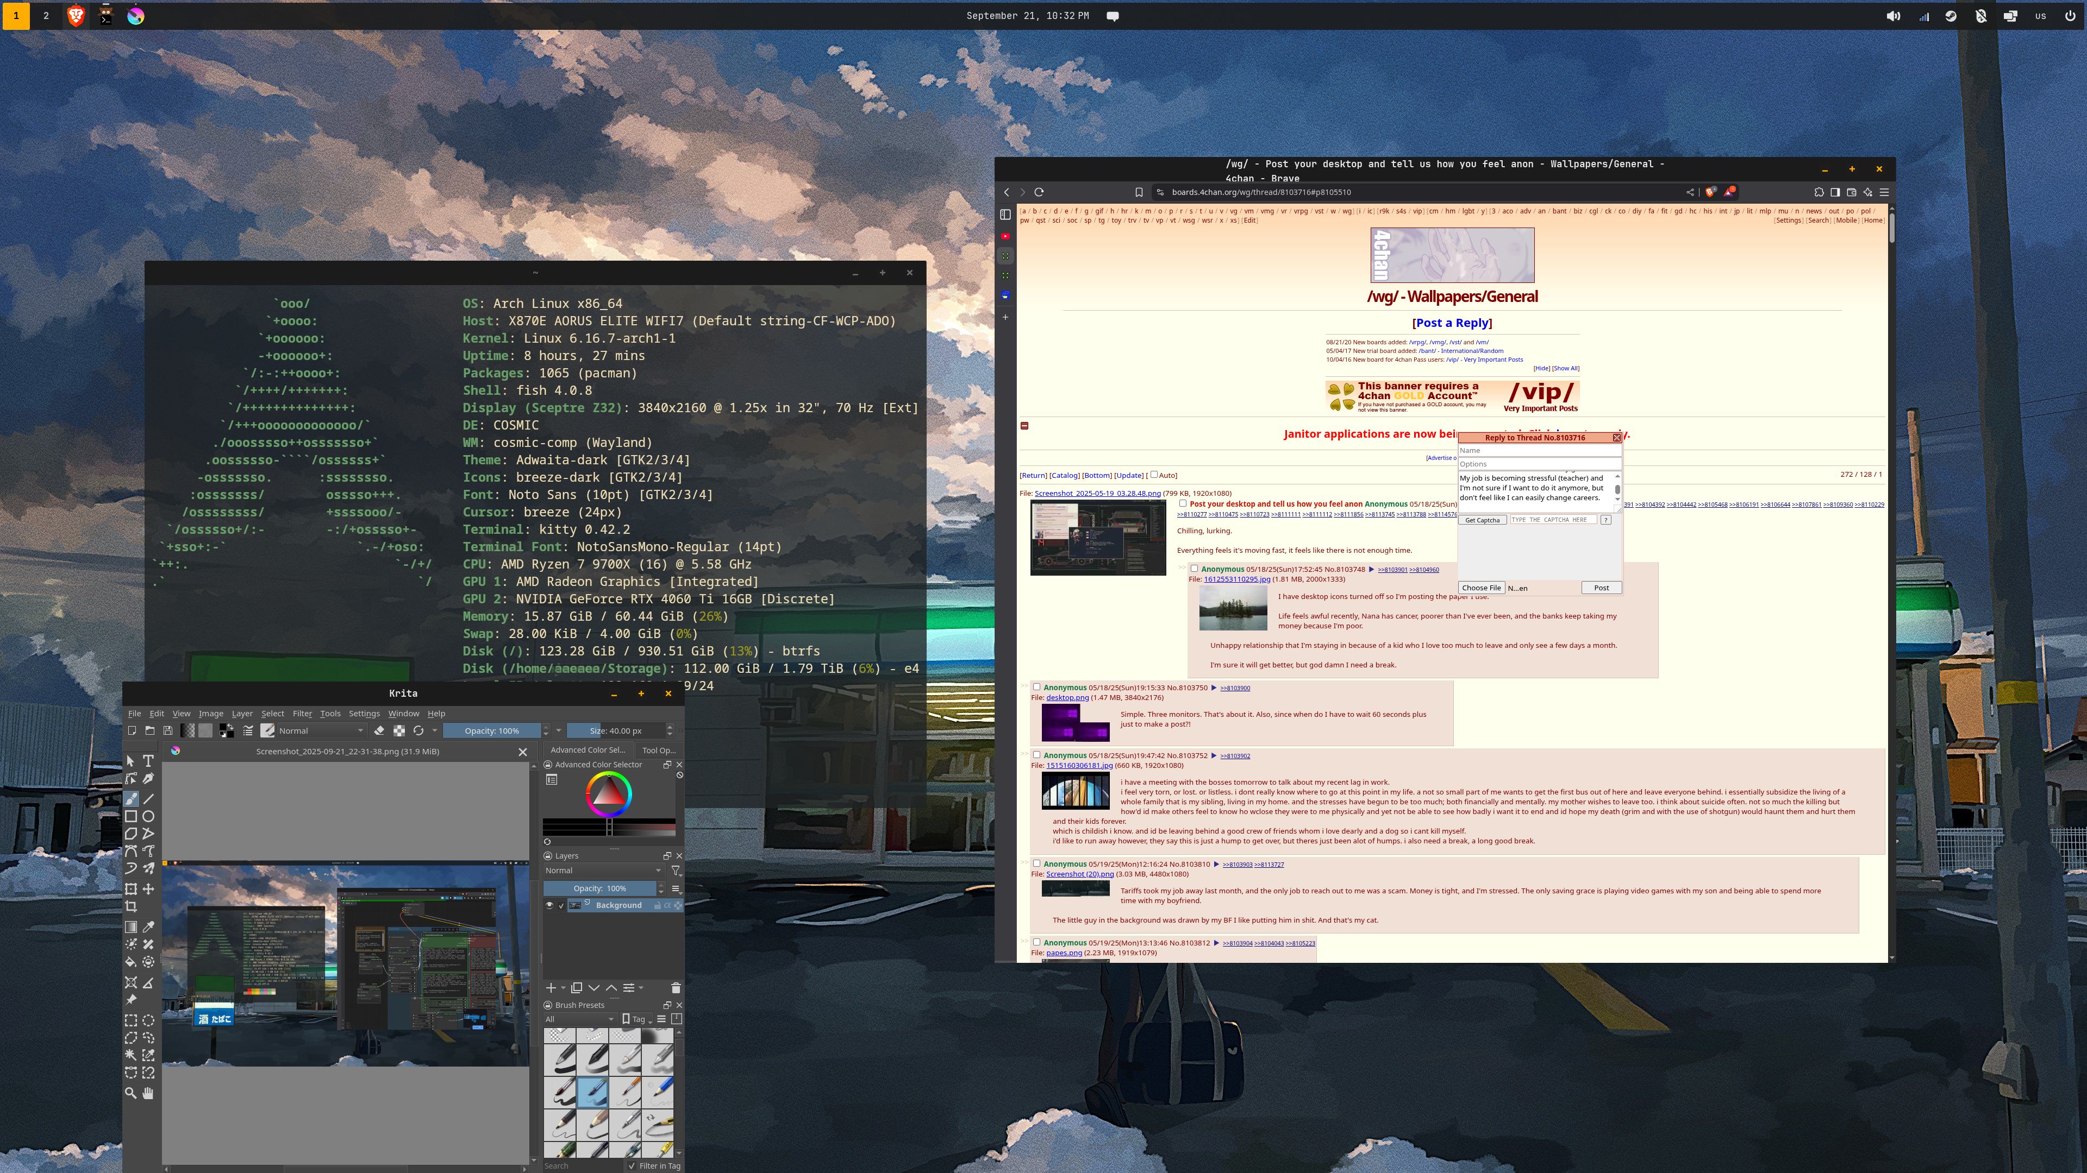Screen dimensions: 2087x1173
Task: Select the Color Sampler eyedropper tool
Action: coord(148,927)
